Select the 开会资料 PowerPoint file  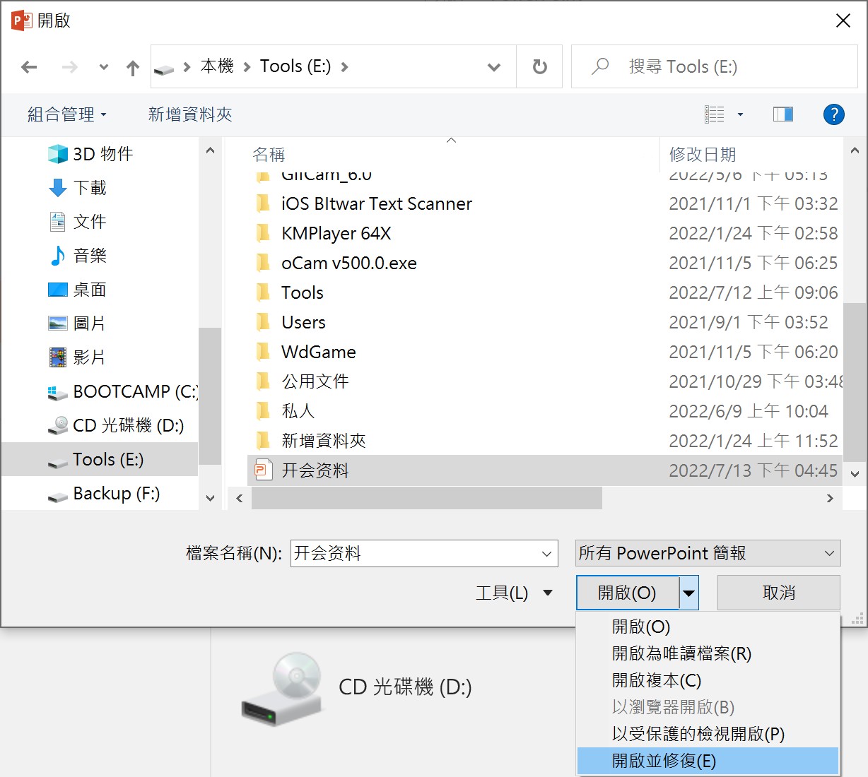(x=315, y=470)
